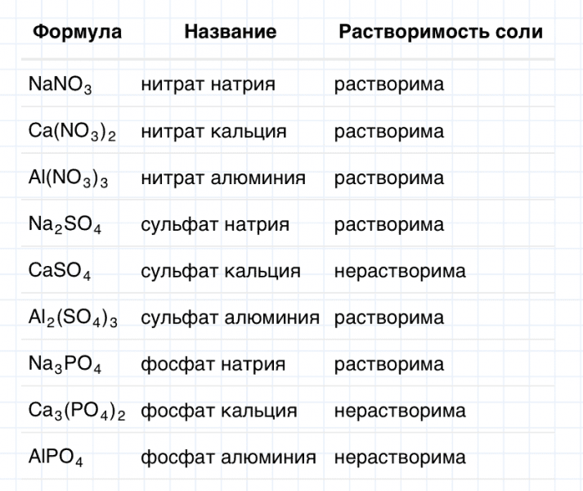Select the Na₂SO₄ formula cell
Screen dimensions: 583x491
pyautogui.click(x=65, y=226)
